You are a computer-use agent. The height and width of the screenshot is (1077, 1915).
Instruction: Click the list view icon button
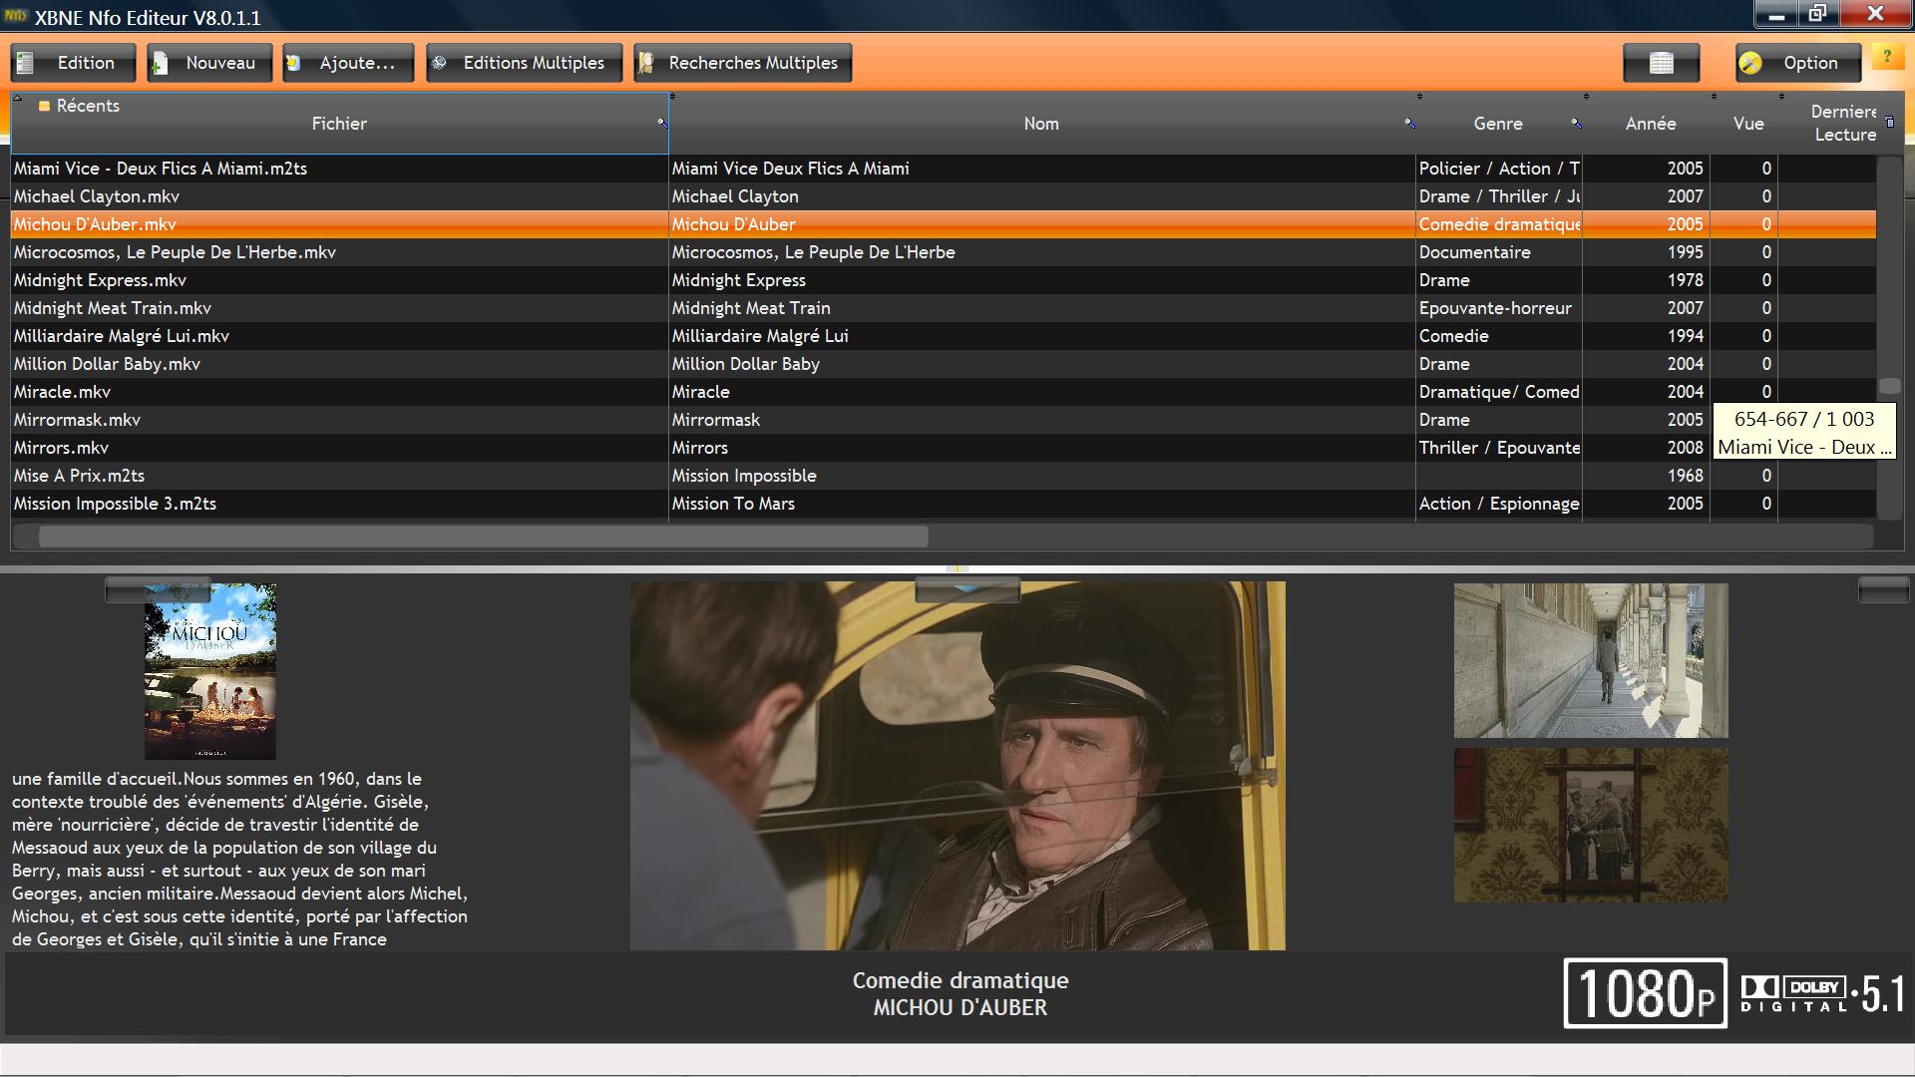click(x=1661, y=63)
